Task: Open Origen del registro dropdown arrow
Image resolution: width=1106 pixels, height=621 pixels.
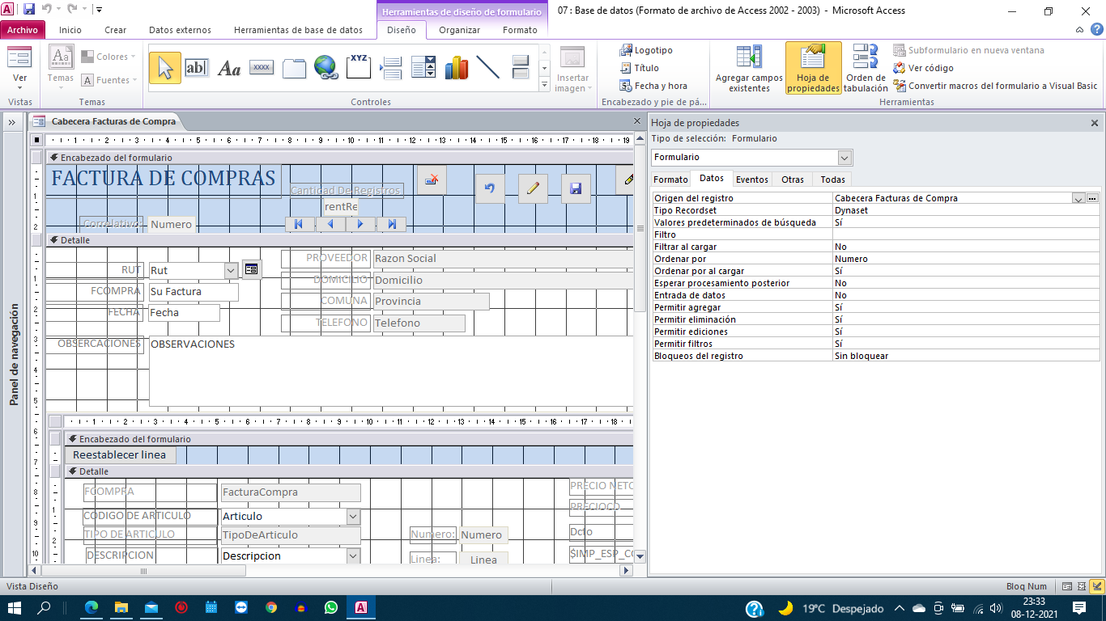Action: click(x=1078, y=198)
